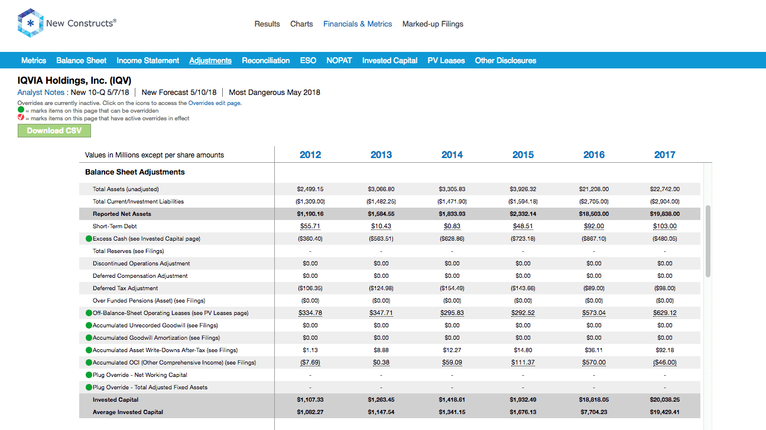Click Short-Term Debt value $10.43
Image resolution: width=766 pixels, height=430 pixels.
point(381,227)
